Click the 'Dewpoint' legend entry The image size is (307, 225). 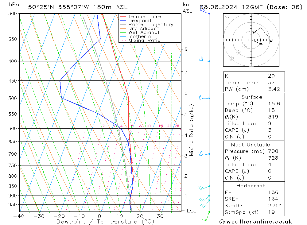tap(140, 20)
